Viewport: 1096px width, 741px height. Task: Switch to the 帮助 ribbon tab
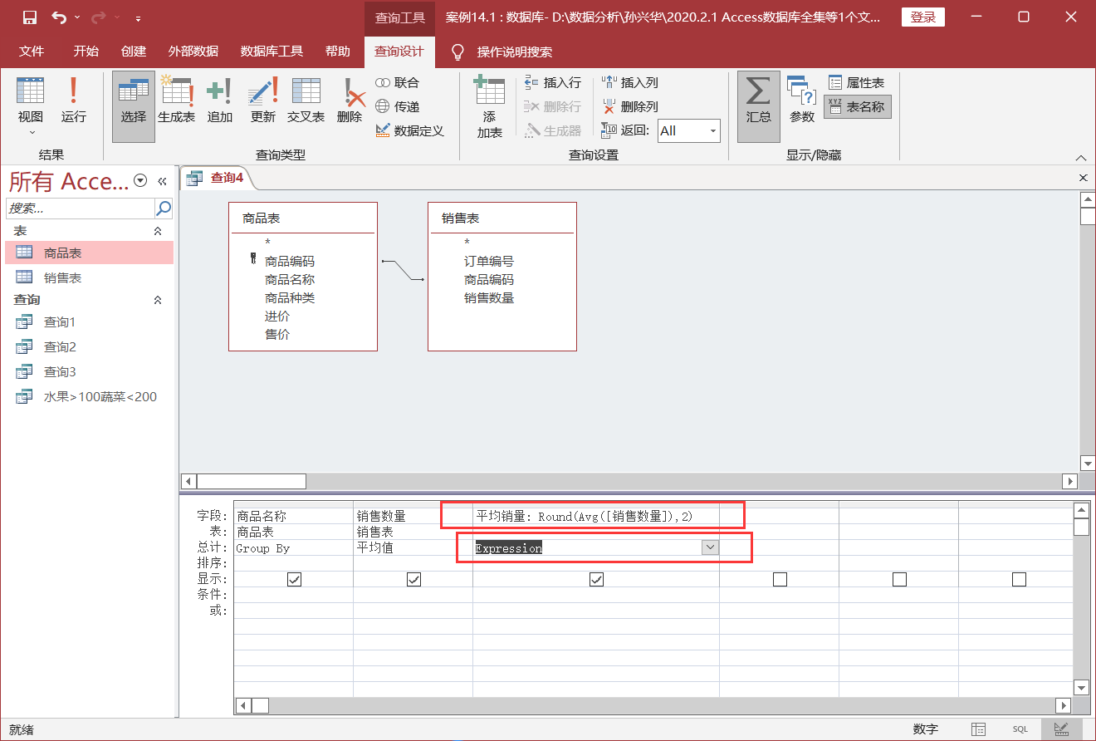pyautogui.click(x=337, y=52)
